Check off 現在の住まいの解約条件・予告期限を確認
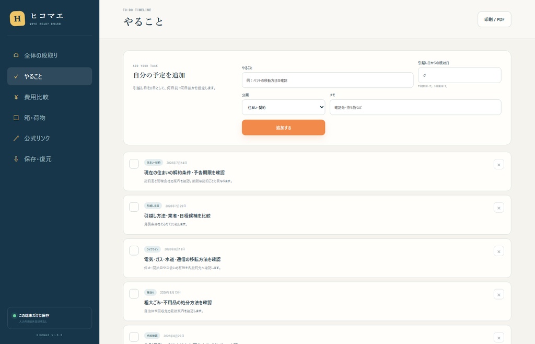Image resolution: width=535 pixels, height=344 pixels. tap(134, 164)
